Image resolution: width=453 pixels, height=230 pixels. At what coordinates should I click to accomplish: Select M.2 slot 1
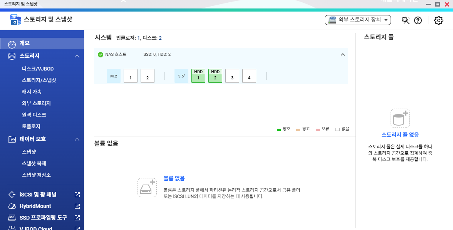(131, 76)
